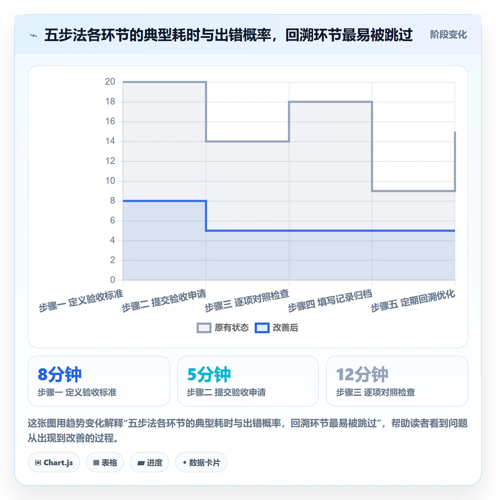Click x-axis label 步骤五 定期回溯优化
This screenshot has width=496, height=500.
[x=413, y=301]
